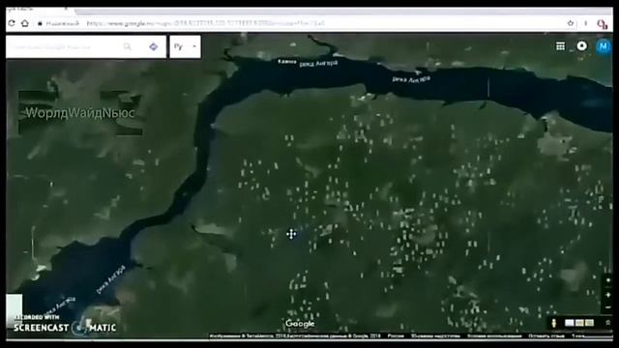Select the second imagery thumbnail
The height and width of the screenshot is (348, 619).
tap(579, 323)
